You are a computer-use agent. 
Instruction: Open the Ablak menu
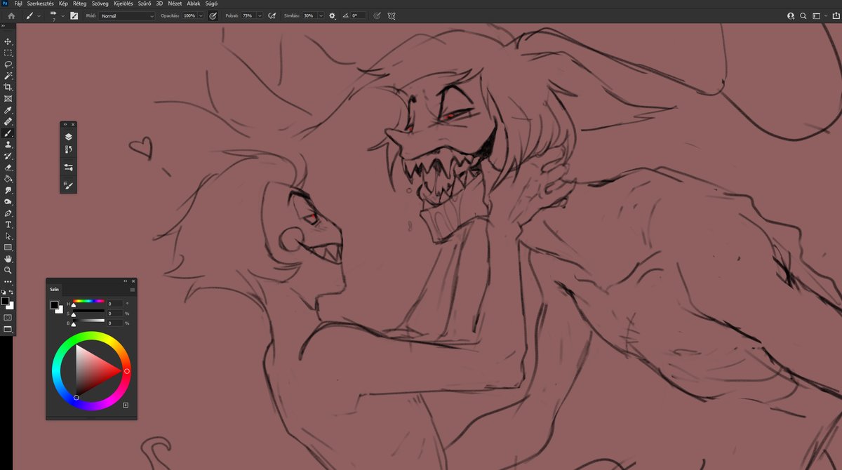[194, 4]
